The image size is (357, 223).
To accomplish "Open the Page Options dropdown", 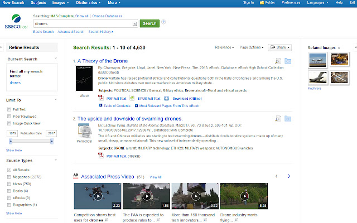I will [252, 47].
